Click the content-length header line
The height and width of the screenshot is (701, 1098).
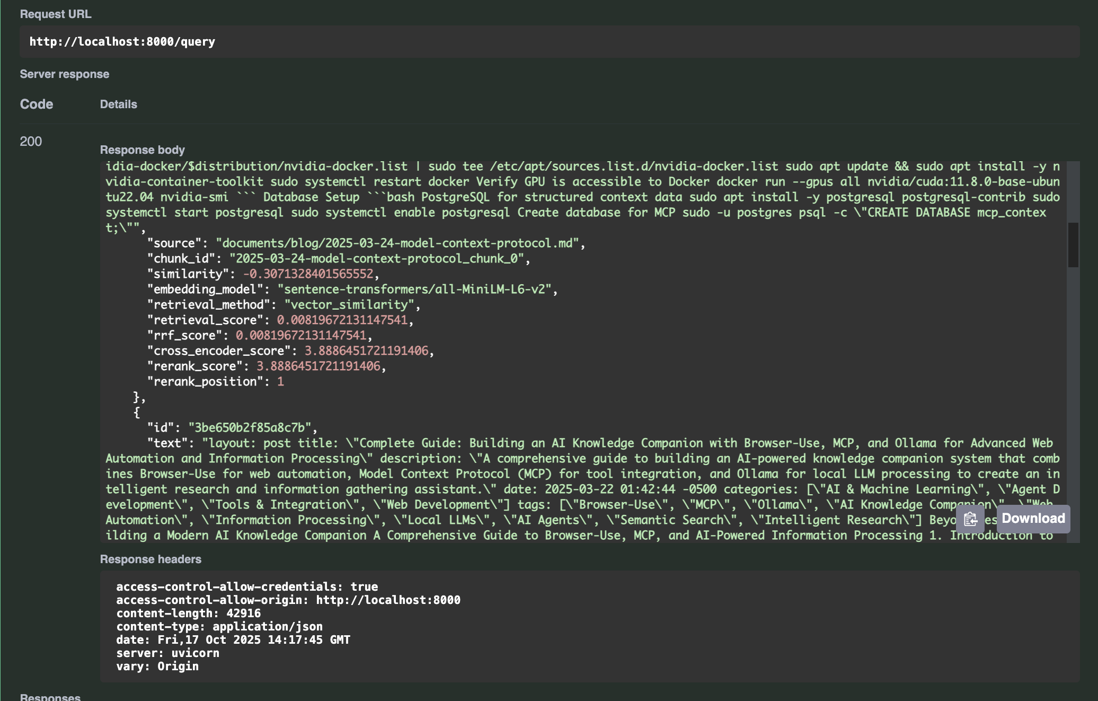[x=188, y=614]
